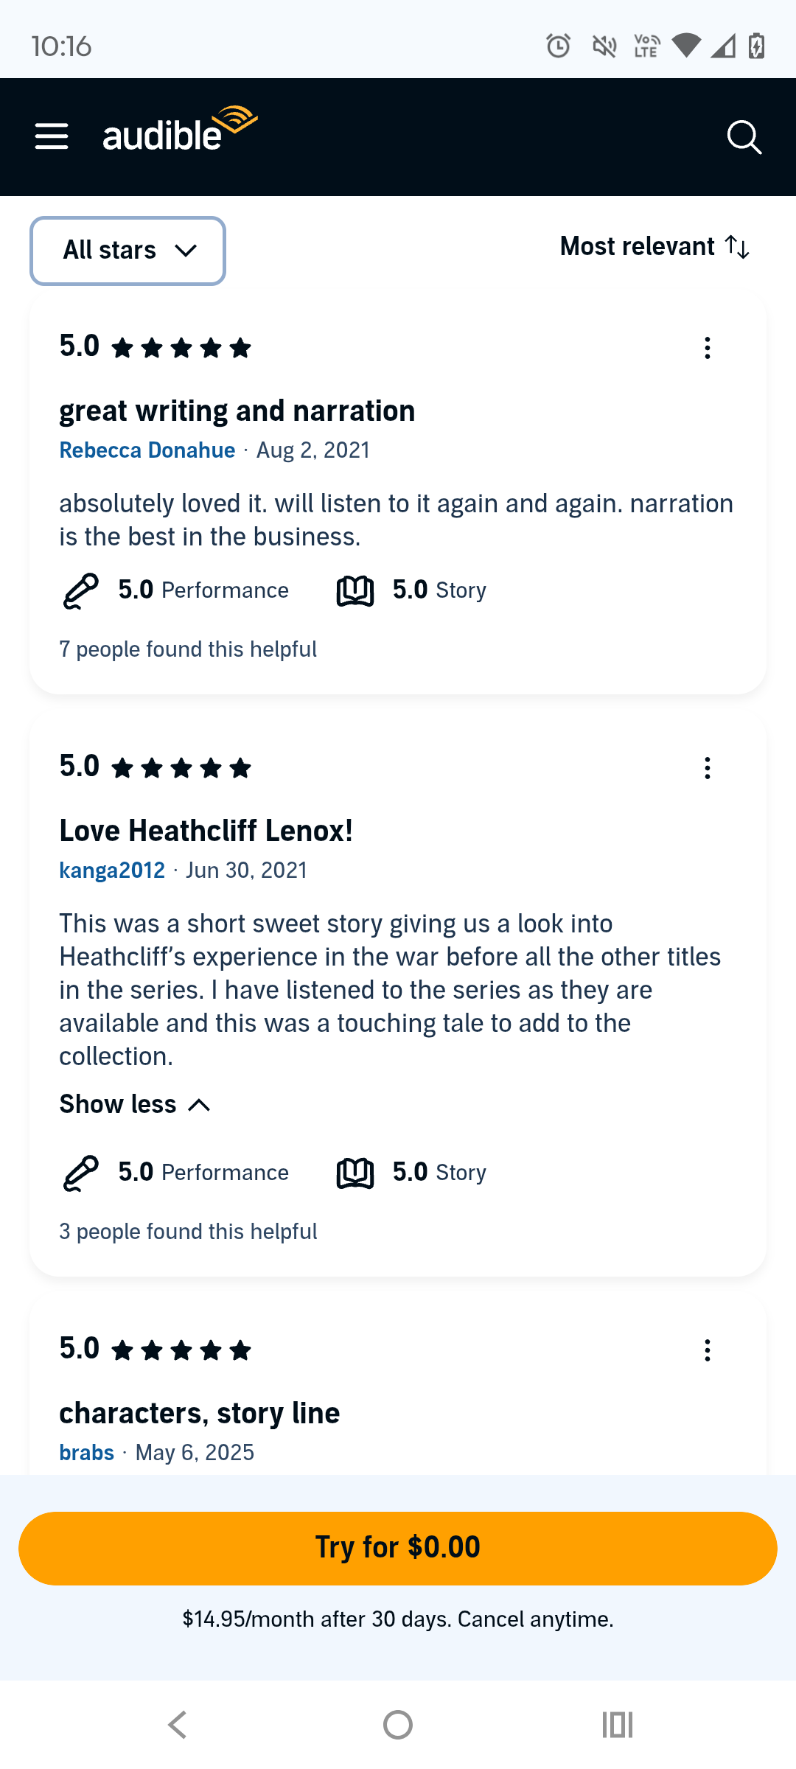This screenshot has width=796, height=1769.
Task: Tap the Android back navigation icon
Action: click(178, 1725)
